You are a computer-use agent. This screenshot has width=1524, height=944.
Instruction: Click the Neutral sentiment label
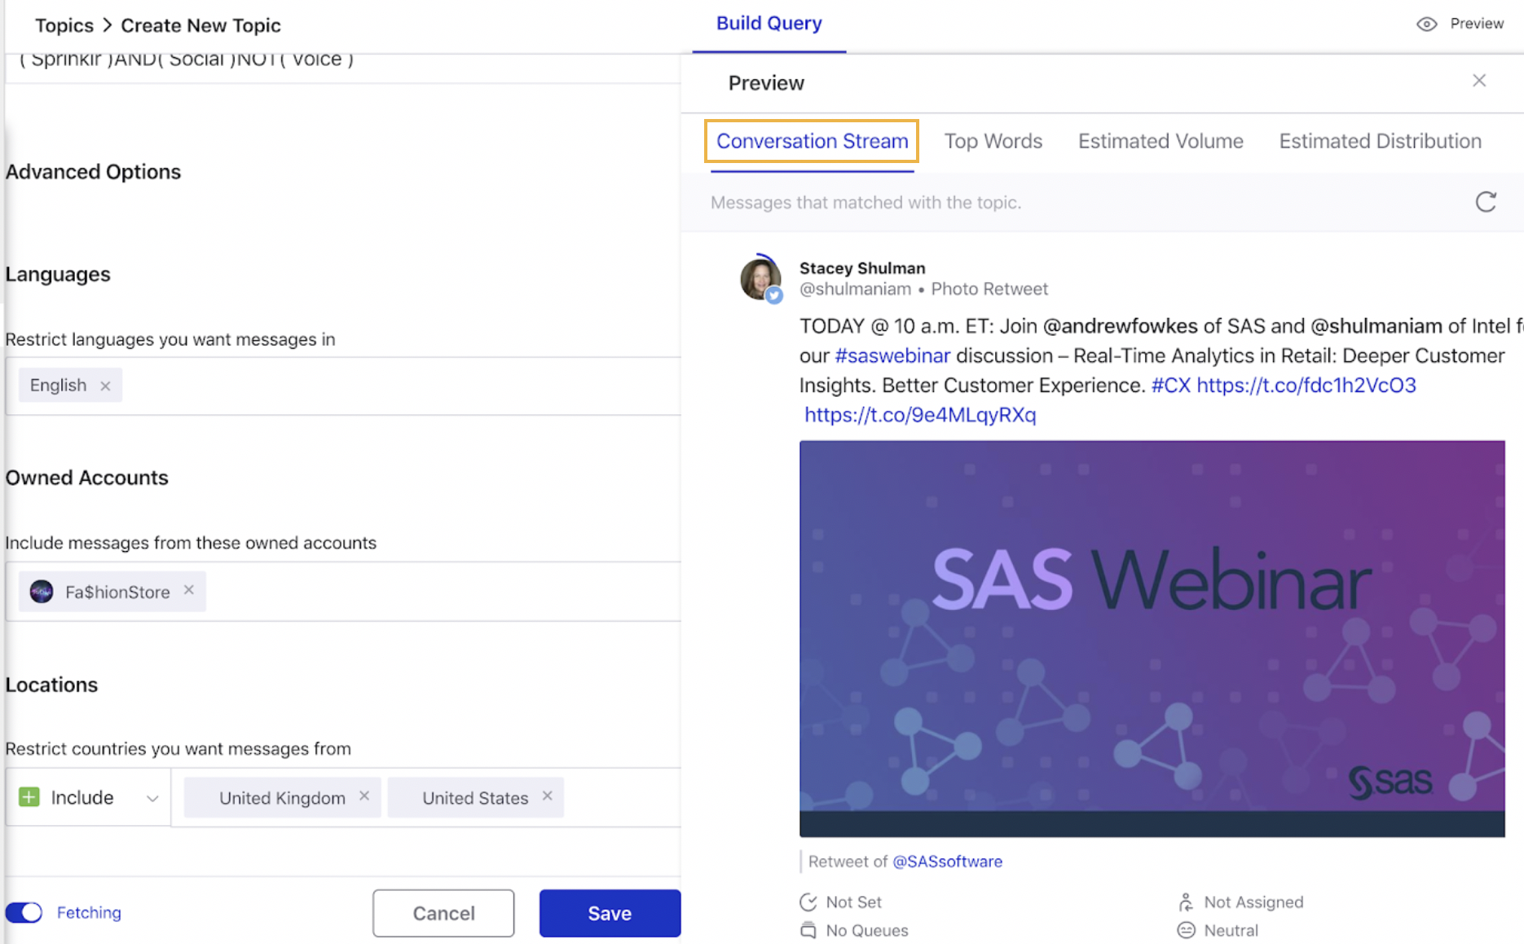coord(1231,930)
